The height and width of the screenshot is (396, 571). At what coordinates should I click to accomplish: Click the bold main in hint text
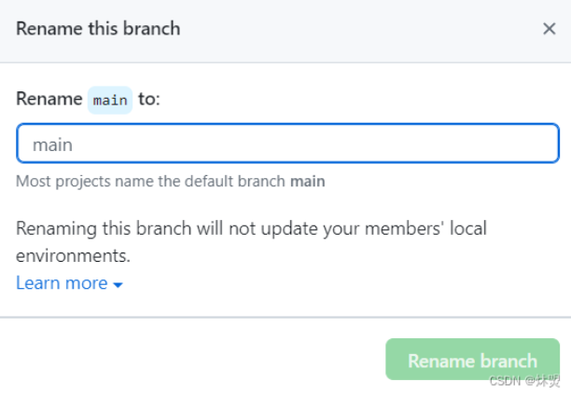click(308, 182)
